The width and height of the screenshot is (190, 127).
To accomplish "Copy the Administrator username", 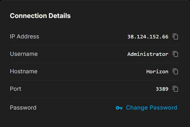I will (176, 54).
